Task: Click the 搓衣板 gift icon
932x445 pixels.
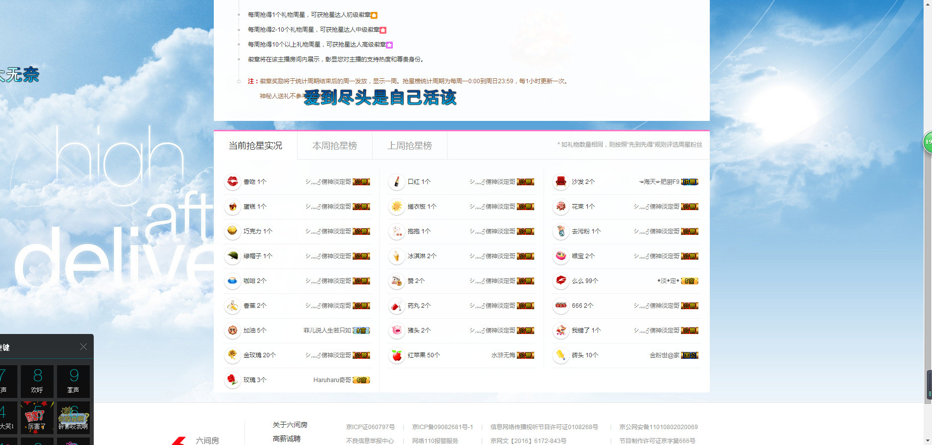Action: coord(396,207)
